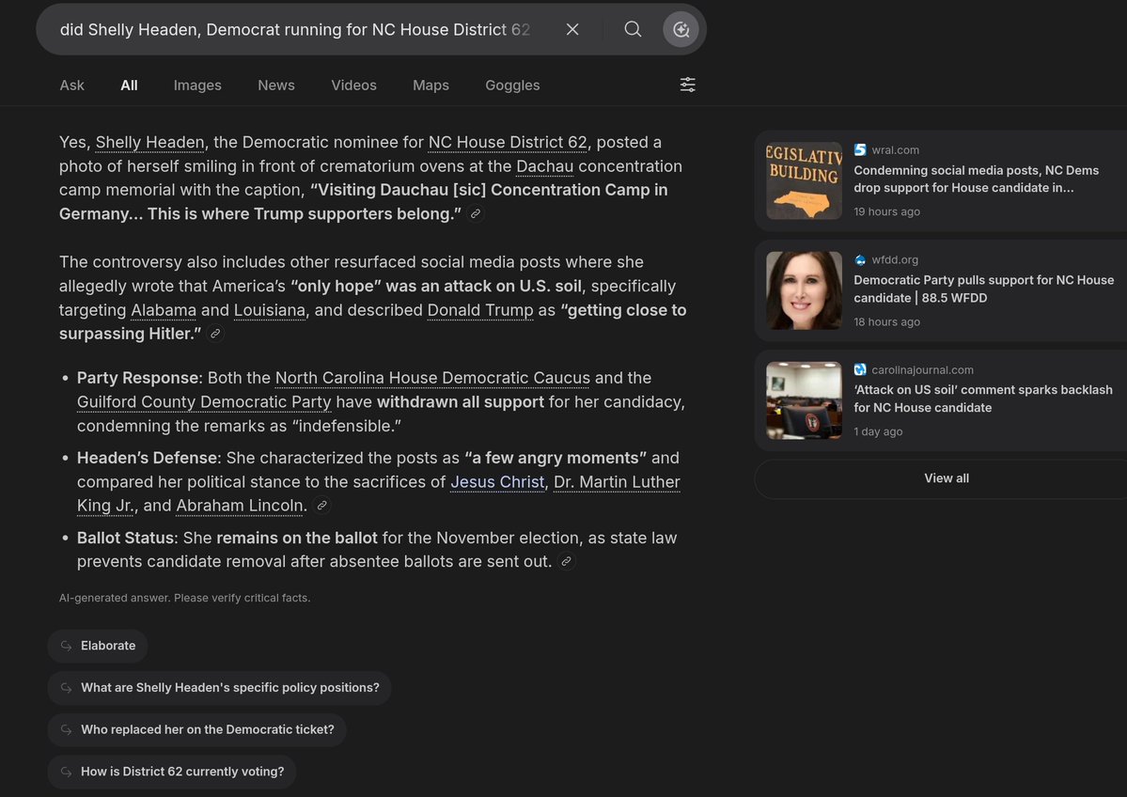
Task: Open the Videos tab
Action: pyautogui.click(x=353, y=85)
